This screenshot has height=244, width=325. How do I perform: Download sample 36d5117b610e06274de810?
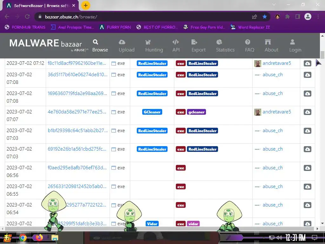pyautogui.click(x=307, y=75)
